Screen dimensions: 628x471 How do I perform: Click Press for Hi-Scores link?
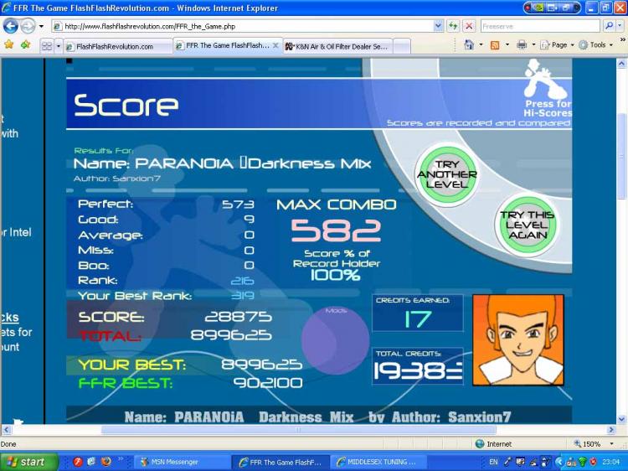tap(548, 108)
